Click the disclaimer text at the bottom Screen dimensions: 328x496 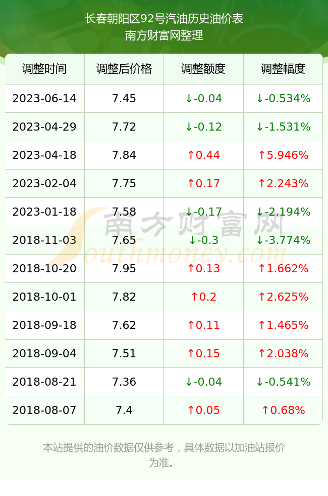[x=164, y=455]
